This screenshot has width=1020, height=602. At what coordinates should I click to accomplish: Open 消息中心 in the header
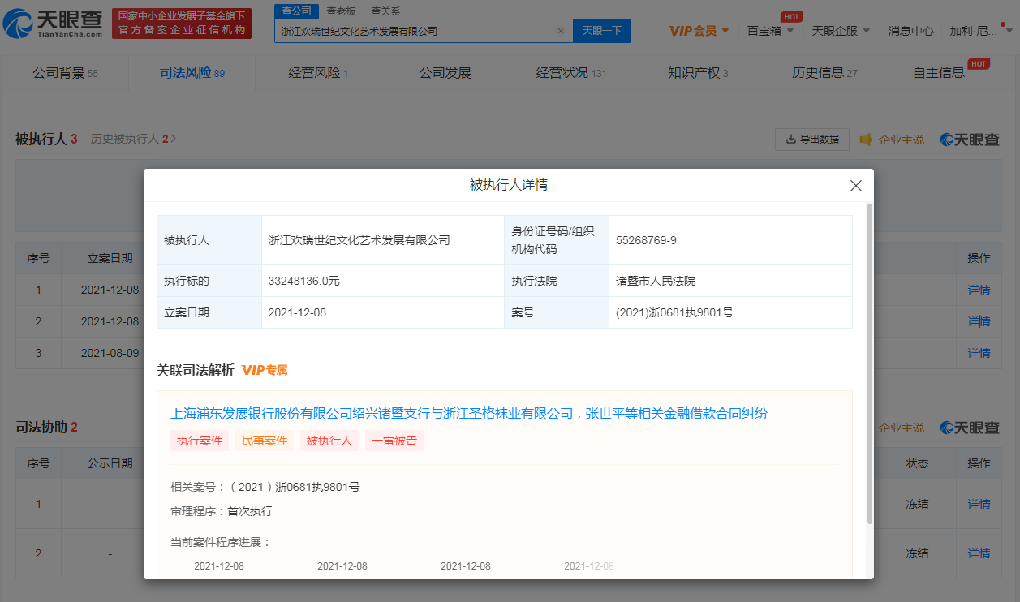tap(910, 31)
